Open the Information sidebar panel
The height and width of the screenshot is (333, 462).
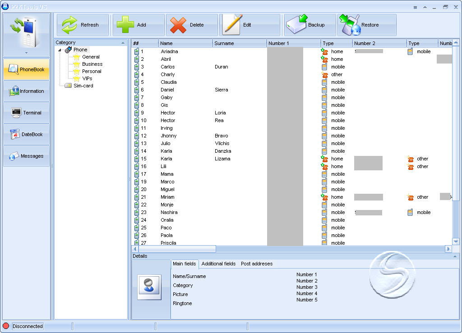(x=27, y=91)
